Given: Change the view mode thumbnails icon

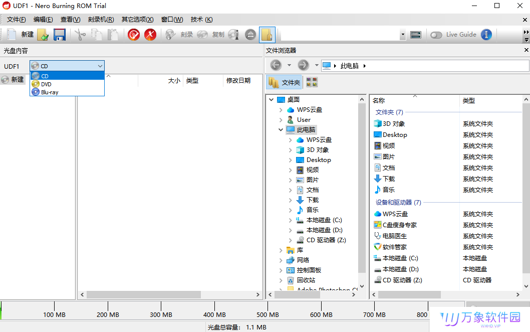Looking at the screenshot, I should 312,82.
